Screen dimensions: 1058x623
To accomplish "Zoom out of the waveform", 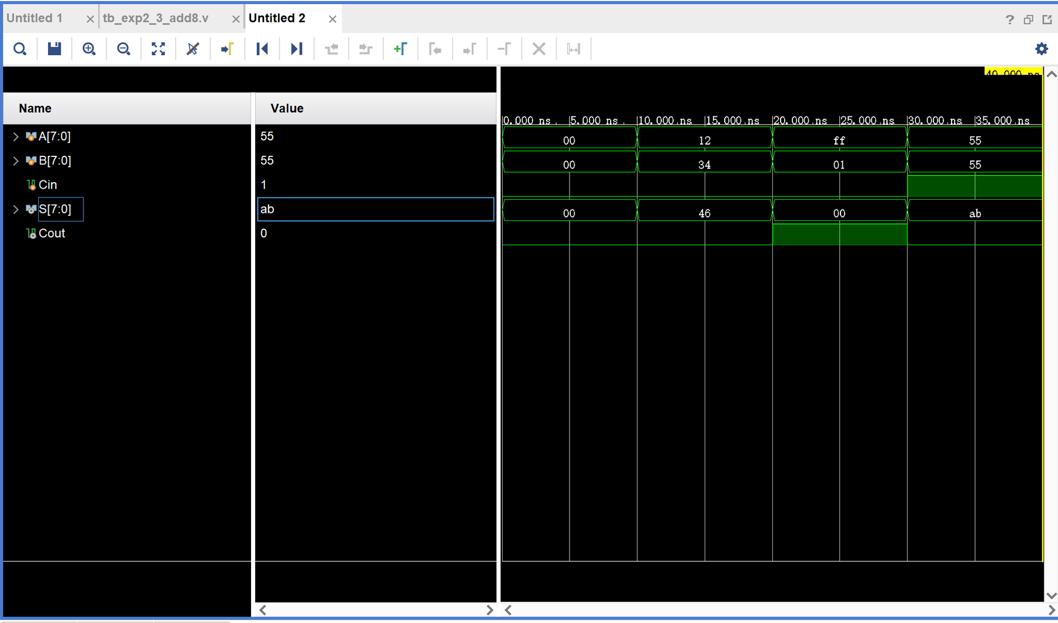I will (x=123, y=49).
